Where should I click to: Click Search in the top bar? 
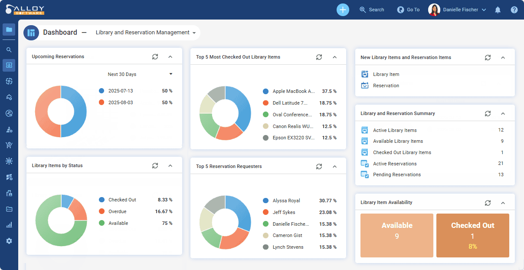coord(372,10)
